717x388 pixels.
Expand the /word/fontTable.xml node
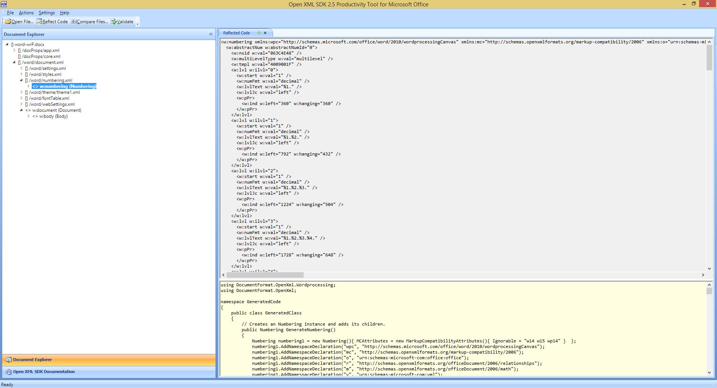coord(22,98)
